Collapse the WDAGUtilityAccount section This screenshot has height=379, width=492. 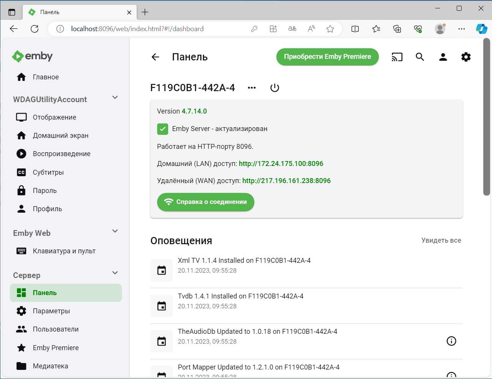[x=115, y=98]
